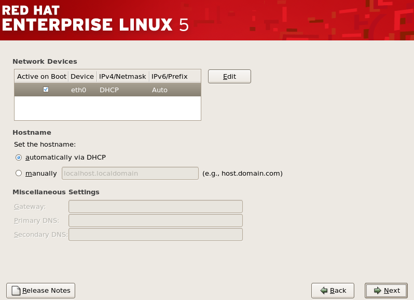Click the Primary DNS label

36,221
